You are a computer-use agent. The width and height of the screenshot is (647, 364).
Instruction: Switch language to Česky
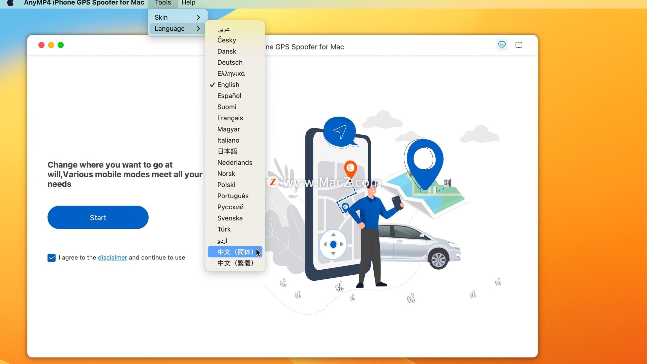pyautogui.click(x=235, y=40)
